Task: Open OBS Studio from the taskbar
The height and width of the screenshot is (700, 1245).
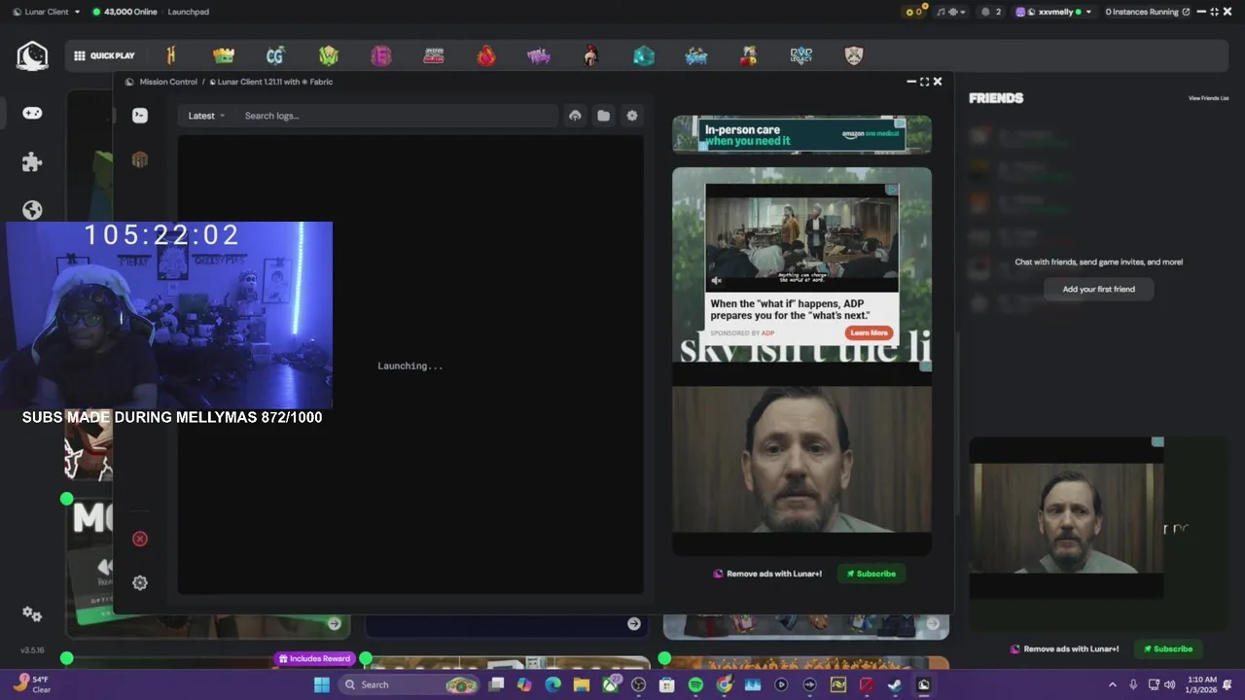Action: click(x=638, y=684)
